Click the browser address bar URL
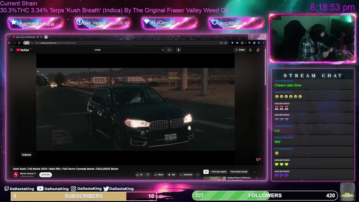This screenshot has height=202, width=359. coord(55,43)
